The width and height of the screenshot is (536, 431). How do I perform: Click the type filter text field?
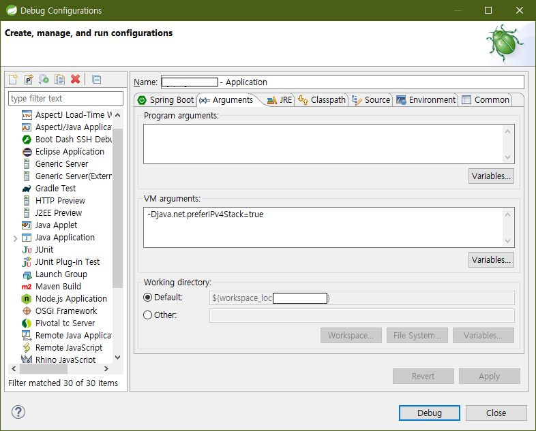65,98
